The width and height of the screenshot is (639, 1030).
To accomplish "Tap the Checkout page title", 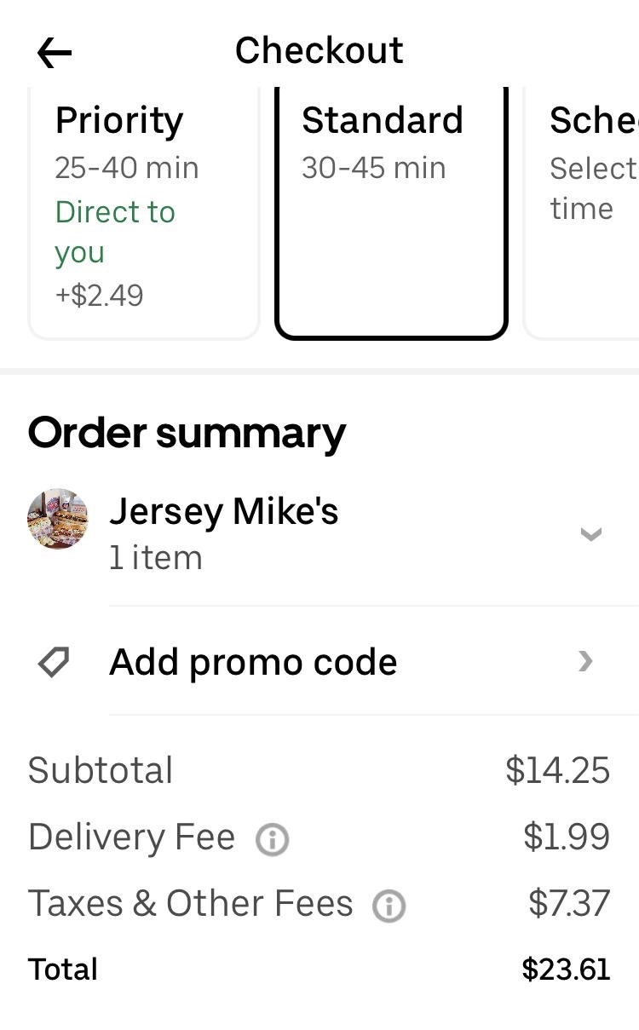I will click(319, 51).
